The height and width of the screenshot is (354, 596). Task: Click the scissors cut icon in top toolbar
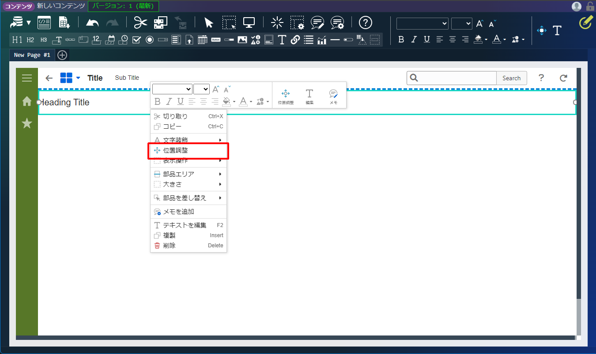[140, 22]
